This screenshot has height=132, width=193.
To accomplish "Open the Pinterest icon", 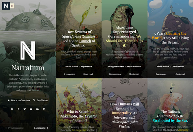I will point(44,109).
